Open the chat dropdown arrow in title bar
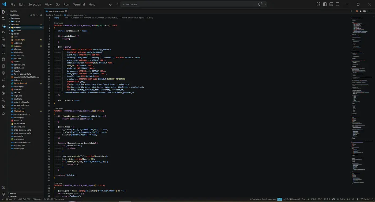The height and width of the screenshot is (202, 375). point(265,4)
